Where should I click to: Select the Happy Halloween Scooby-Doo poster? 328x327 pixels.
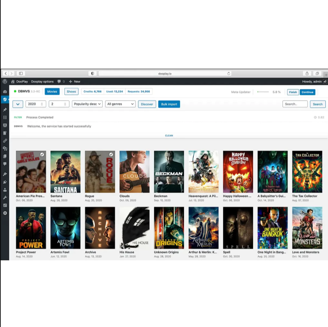pyautogui.click(x=238, y=171)
